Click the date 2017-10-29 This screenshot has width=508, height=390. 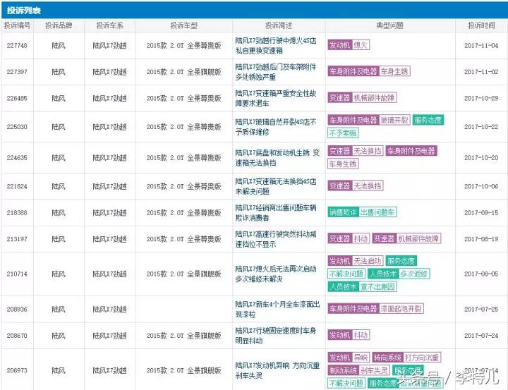[x=481, y=99]
